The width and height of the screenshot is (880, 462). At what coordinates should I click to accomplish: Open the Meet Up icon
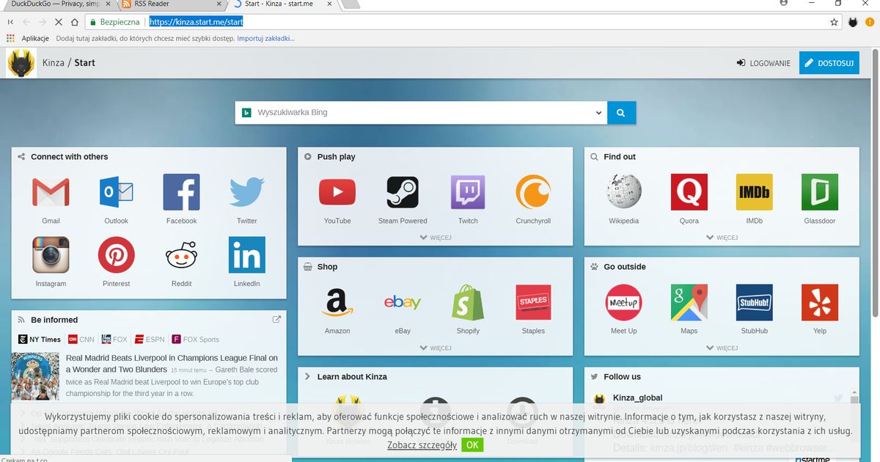pos(624,302)
